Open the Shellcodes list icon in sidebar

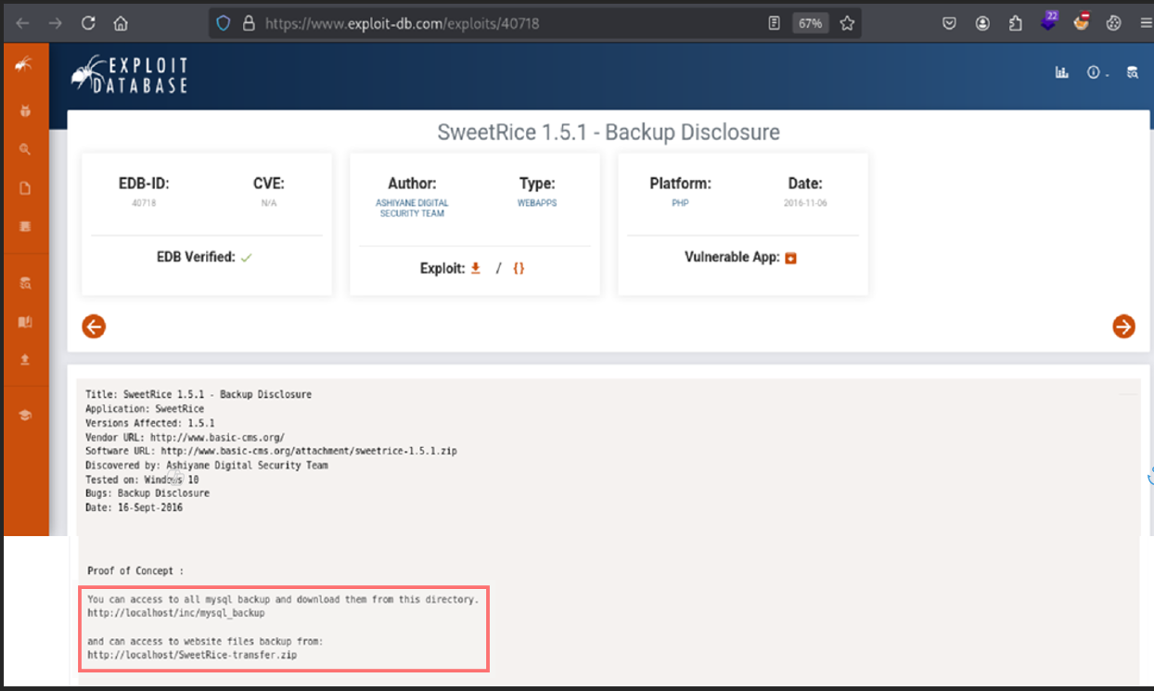click(x=25, y=225)
